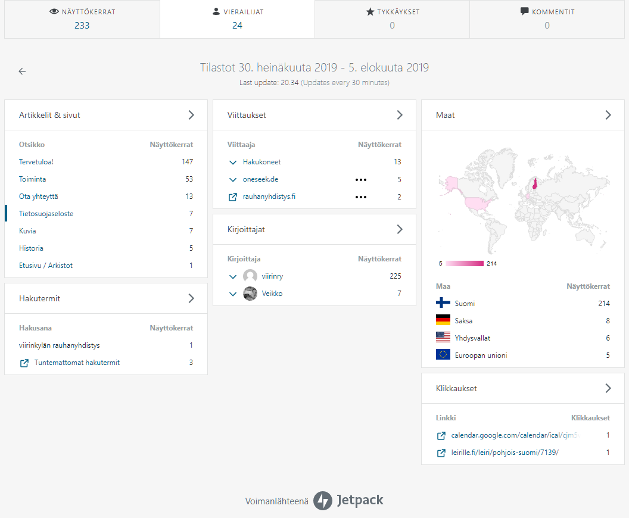
Task: Click the back arrow icon
Action: pos(22,71)
